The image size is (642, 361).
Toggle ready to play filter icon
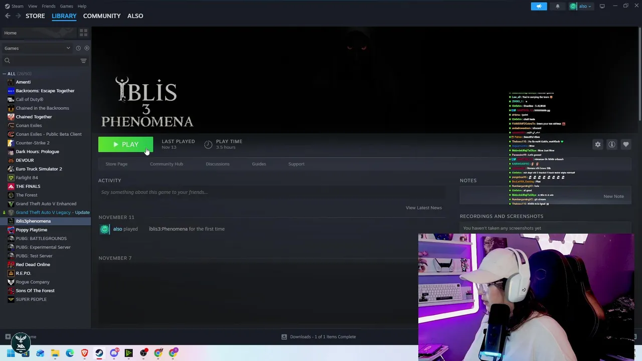[87, 48]
